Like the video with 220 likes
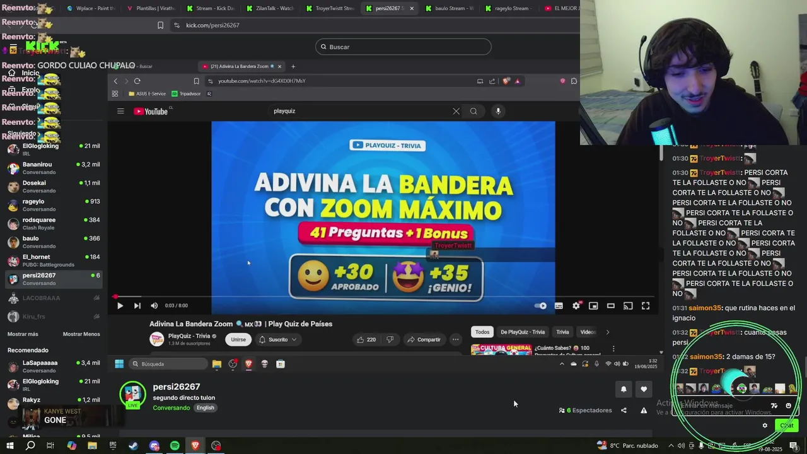 [x=366, y=339]
